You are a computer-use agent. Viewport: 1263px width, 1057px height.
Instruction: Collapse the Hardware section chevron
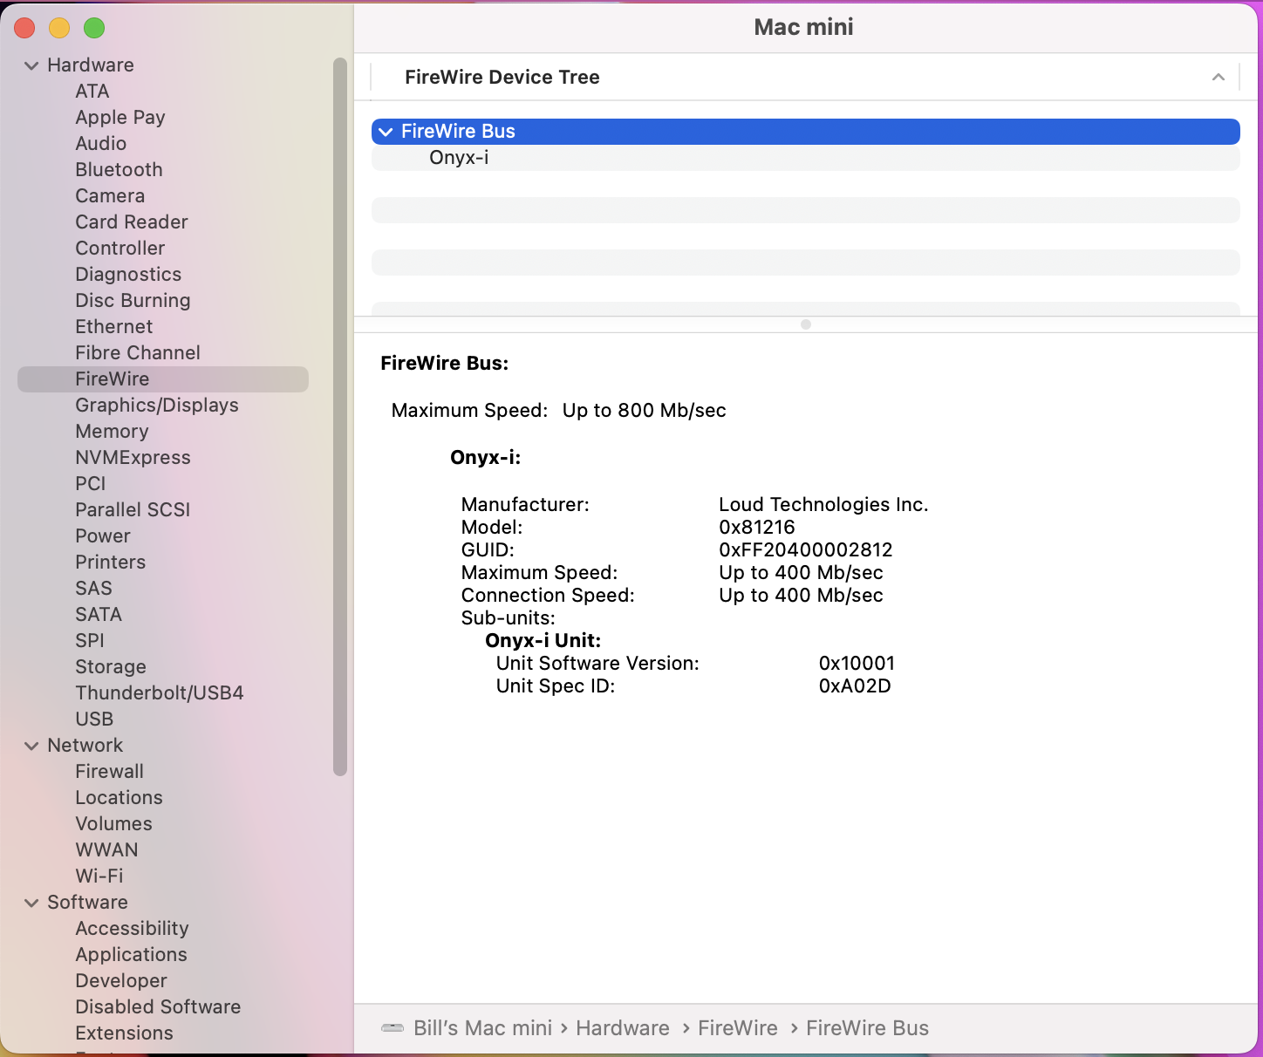click(x=31, y=65)
